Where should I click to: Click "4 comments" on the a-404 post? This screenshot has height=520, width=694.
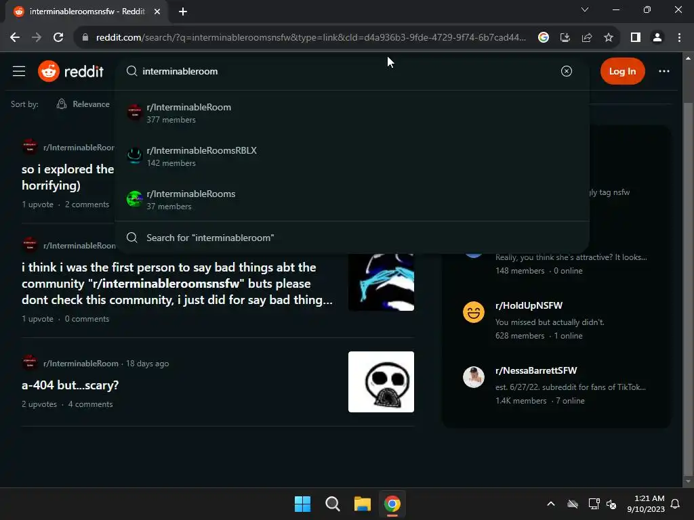point(90,405)
